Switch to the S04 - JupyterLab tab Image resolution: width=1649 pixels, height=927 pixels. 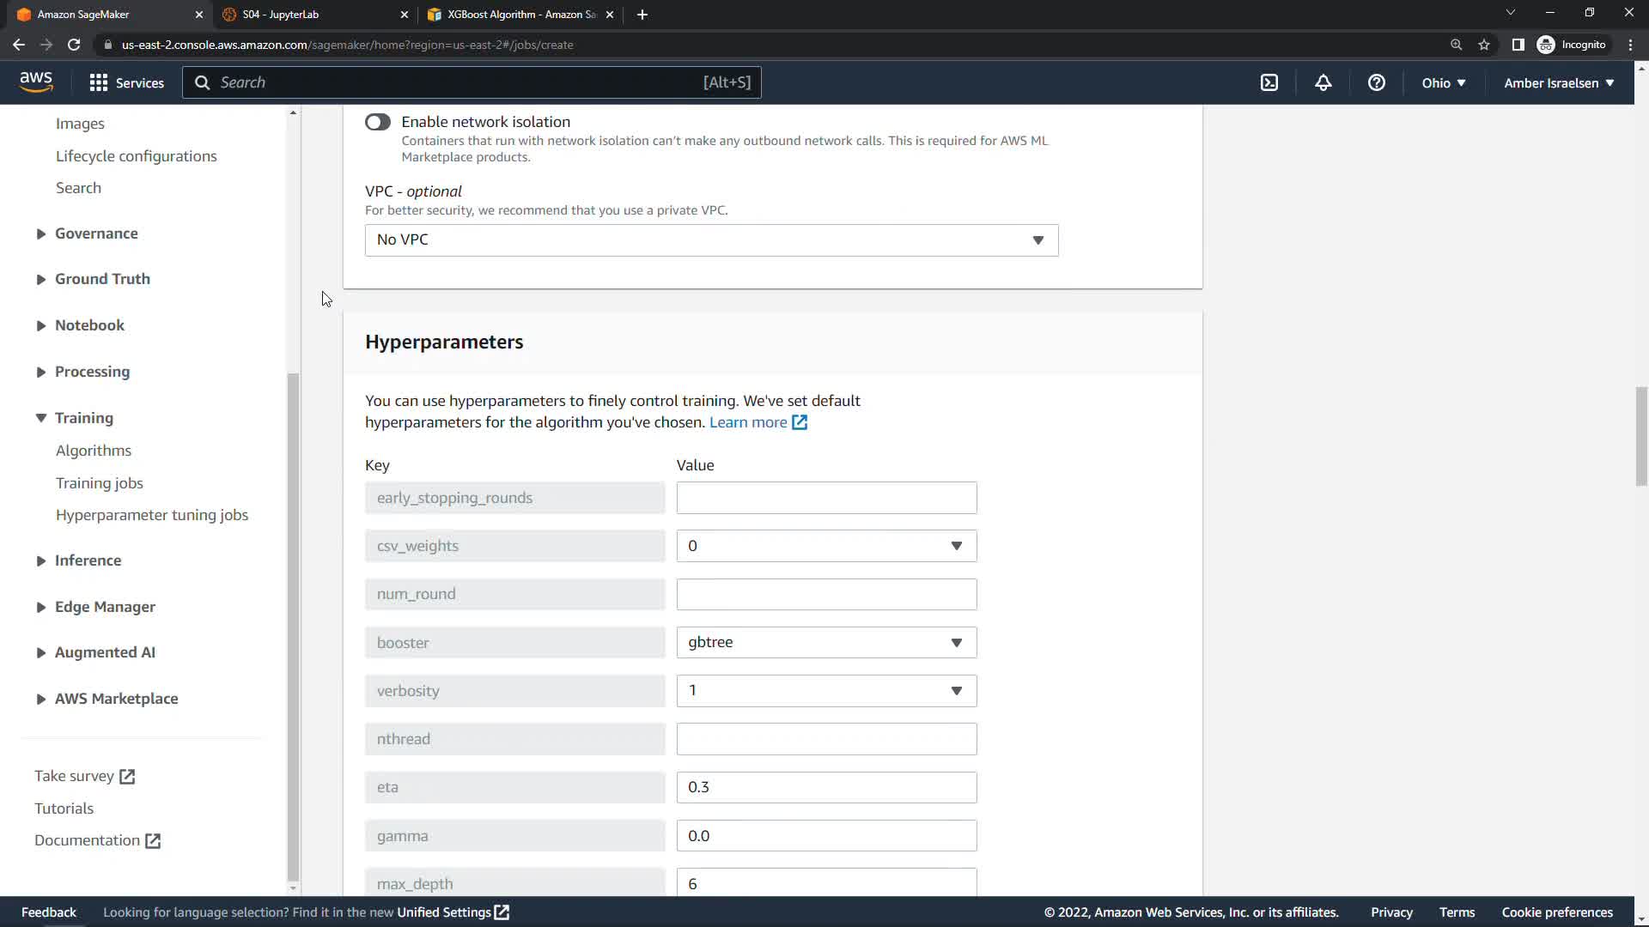tap(281, 15)
